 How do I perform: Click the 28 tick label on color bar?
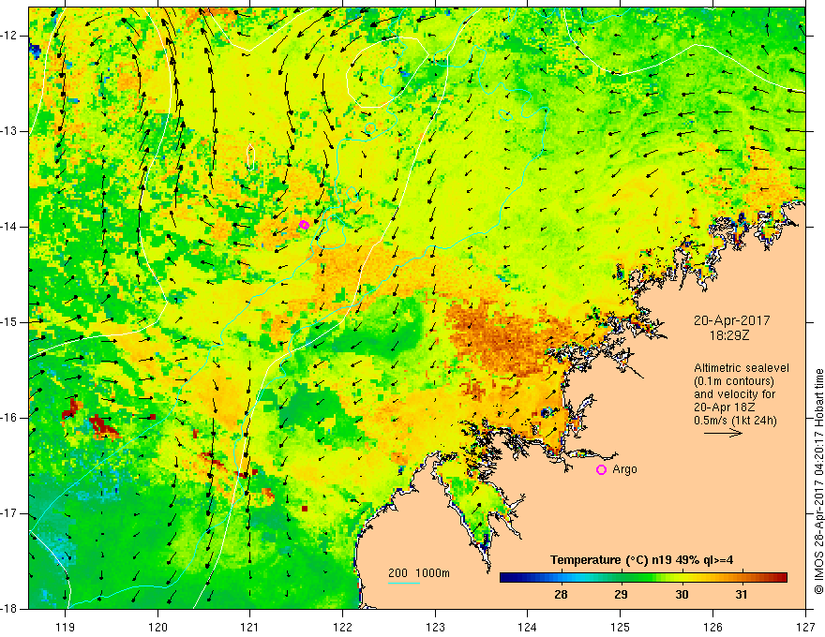click(x=561, y=595)
